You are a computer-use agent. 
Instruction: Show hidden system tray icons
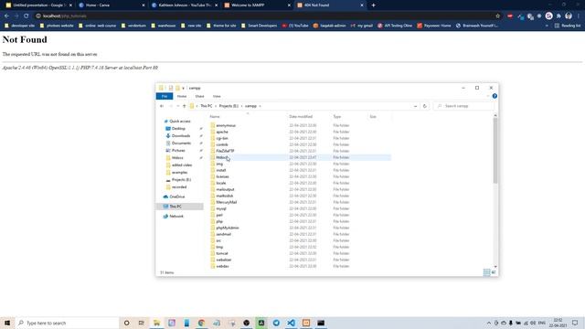pyautogui.click(x=489, y=323)
